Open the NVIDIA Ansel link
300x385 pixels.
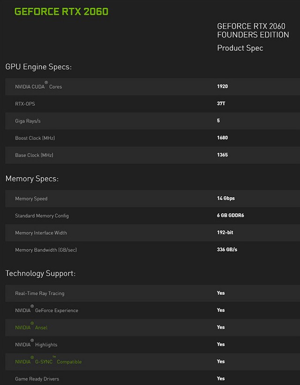[x=31, y=327]
